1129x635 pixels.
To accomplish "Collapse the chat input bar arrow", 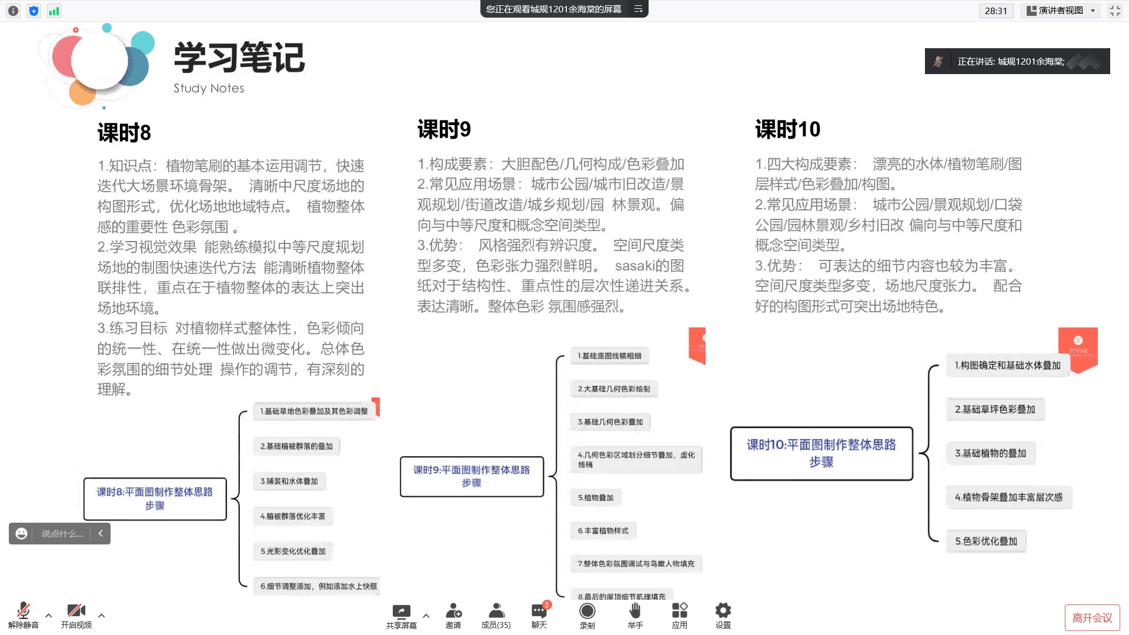I will (x=101, y=533).
